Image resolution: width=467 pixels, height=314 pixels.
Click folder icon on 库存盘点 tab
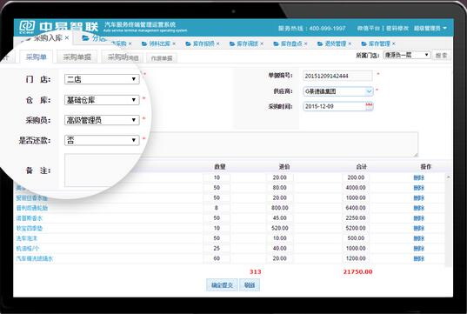pos(277,43)
